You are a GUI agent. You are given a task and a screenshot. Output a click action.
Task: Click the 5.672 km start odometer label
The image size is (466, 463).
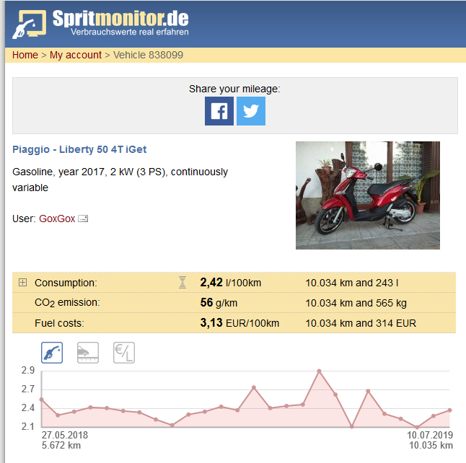click(61, 446)
